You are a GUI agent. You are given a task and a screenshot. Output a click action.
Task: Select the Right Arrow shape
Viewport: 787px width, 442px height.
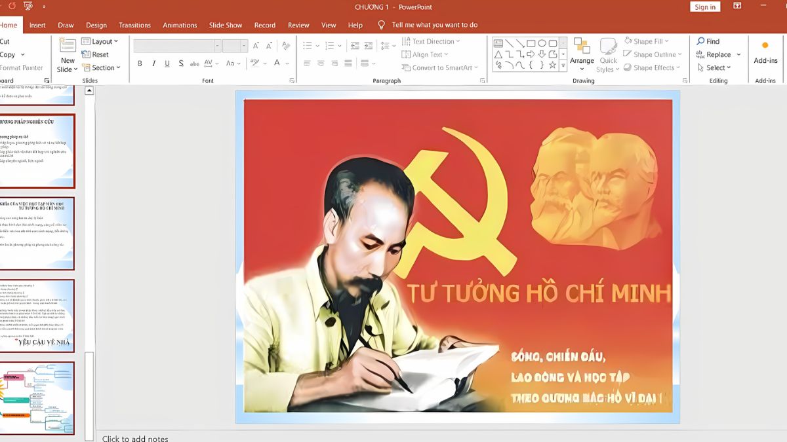click(x=531, y=54)
